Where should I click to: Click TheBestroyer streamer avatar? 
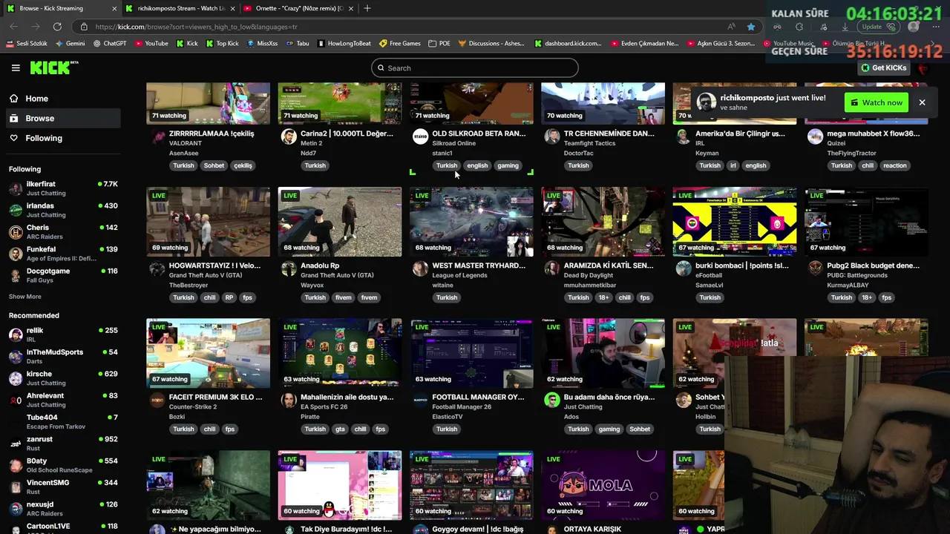click(157, 269)
